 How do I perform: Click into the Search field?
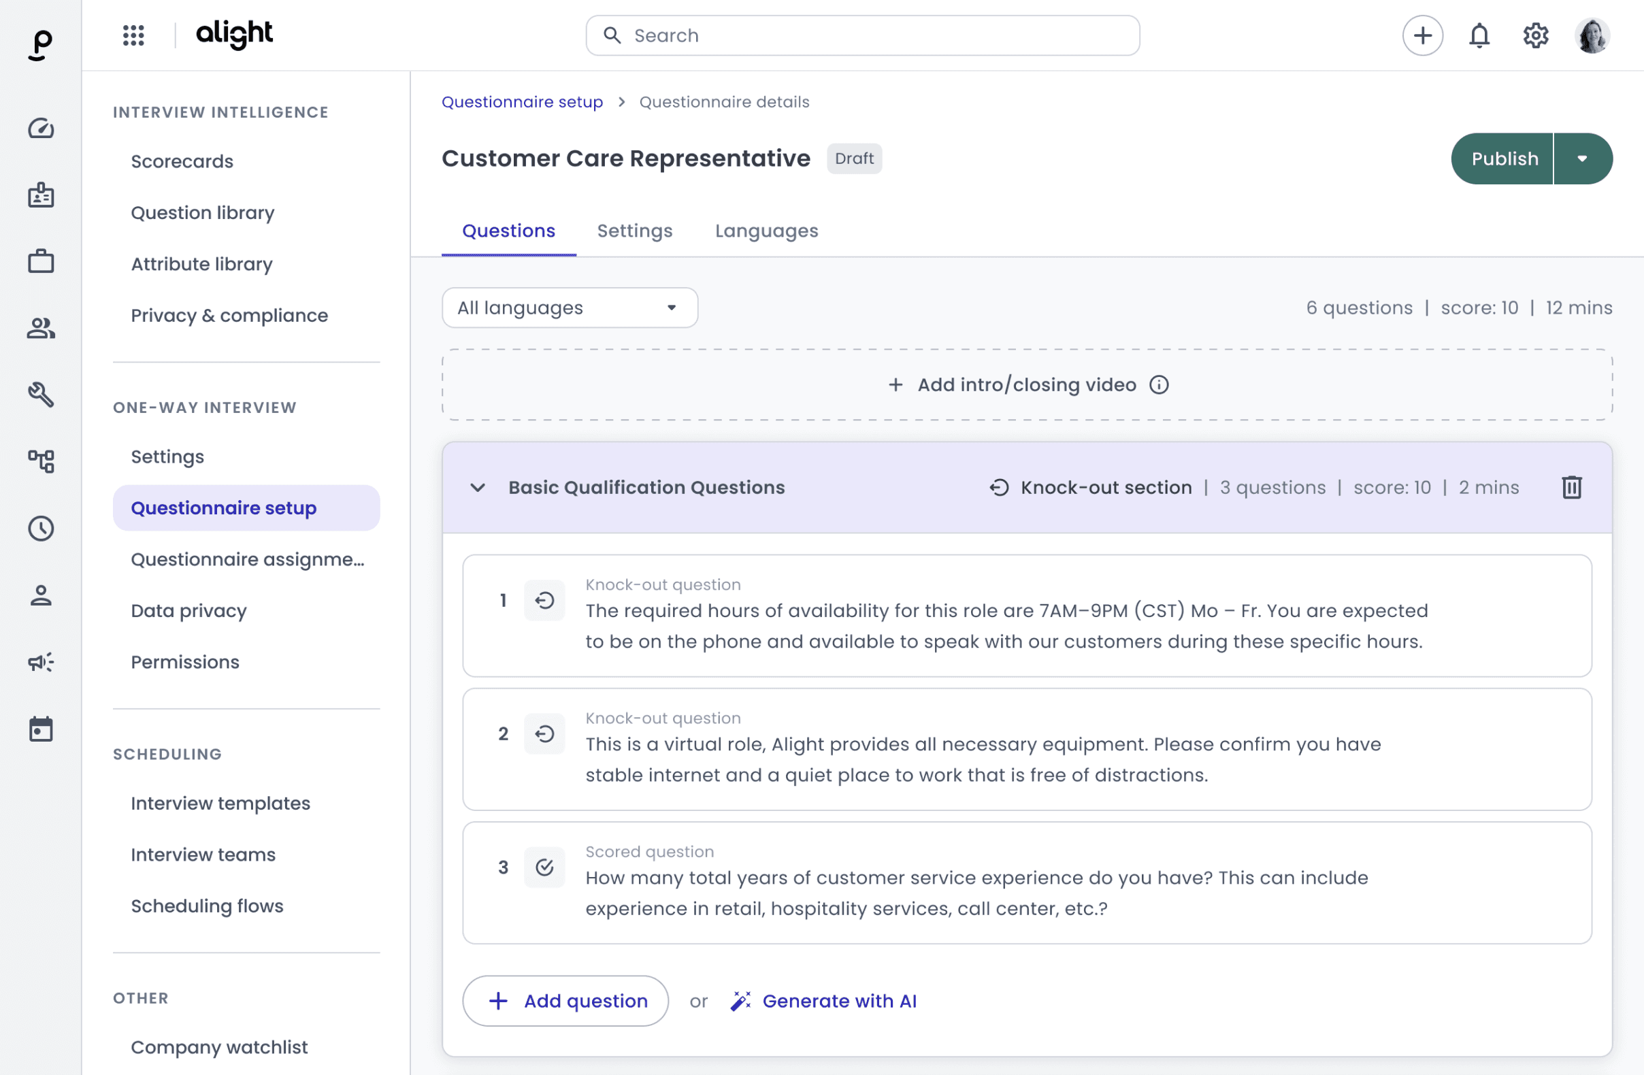click(x=862, y=35)
